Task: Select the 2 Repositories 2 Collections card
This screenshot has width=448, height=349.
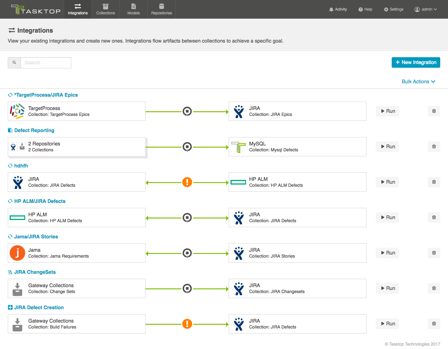Action: point(77,147)
